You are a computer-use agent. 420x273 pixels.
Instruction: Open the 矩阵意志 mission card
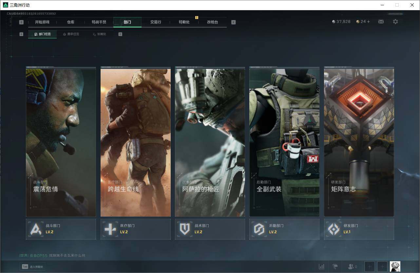(x=359, y=142)
